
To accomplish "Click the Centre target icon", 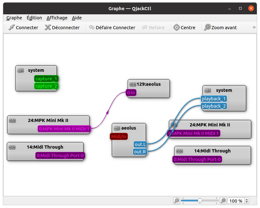I will click(177, 28).
